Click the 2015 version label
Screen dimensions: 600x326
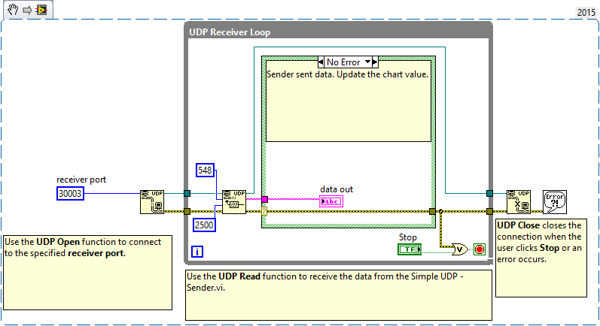[x=586, y=13]
